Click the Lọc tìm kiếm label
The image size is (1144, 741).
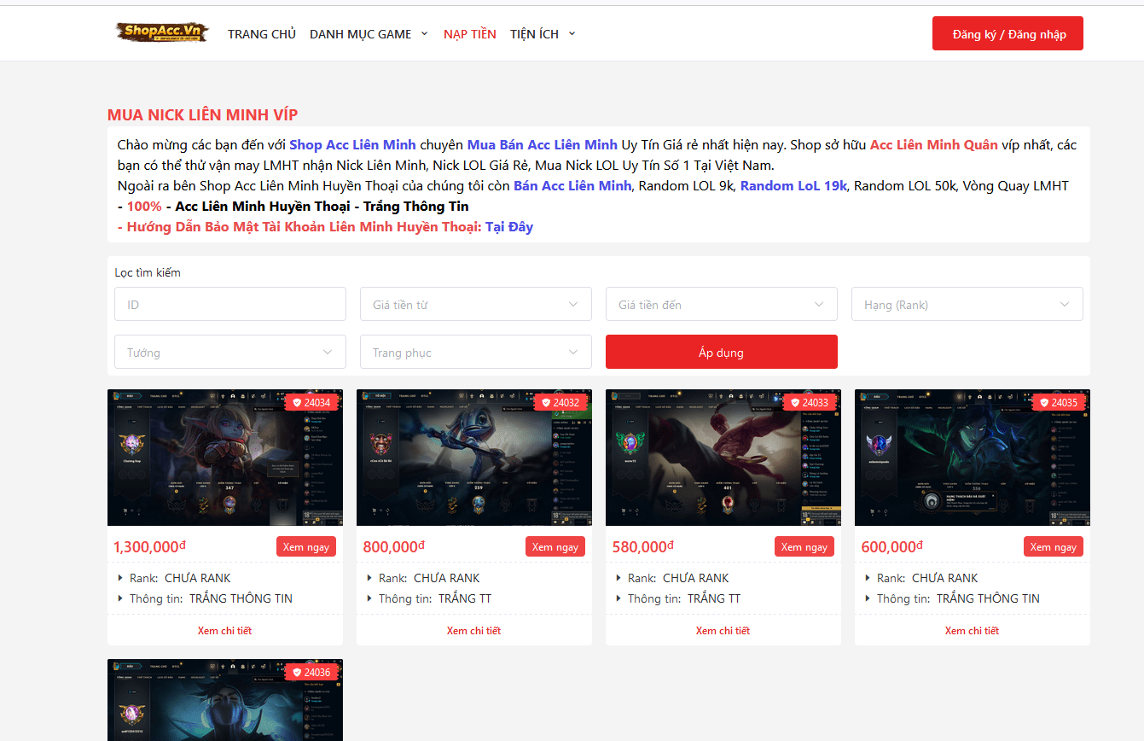pyautogui.click(x=148, y=272)
